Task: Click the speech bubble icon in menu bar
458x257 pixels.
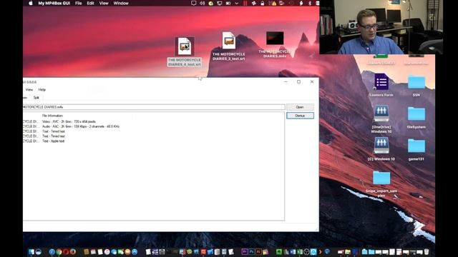Action: click(193, 3)
